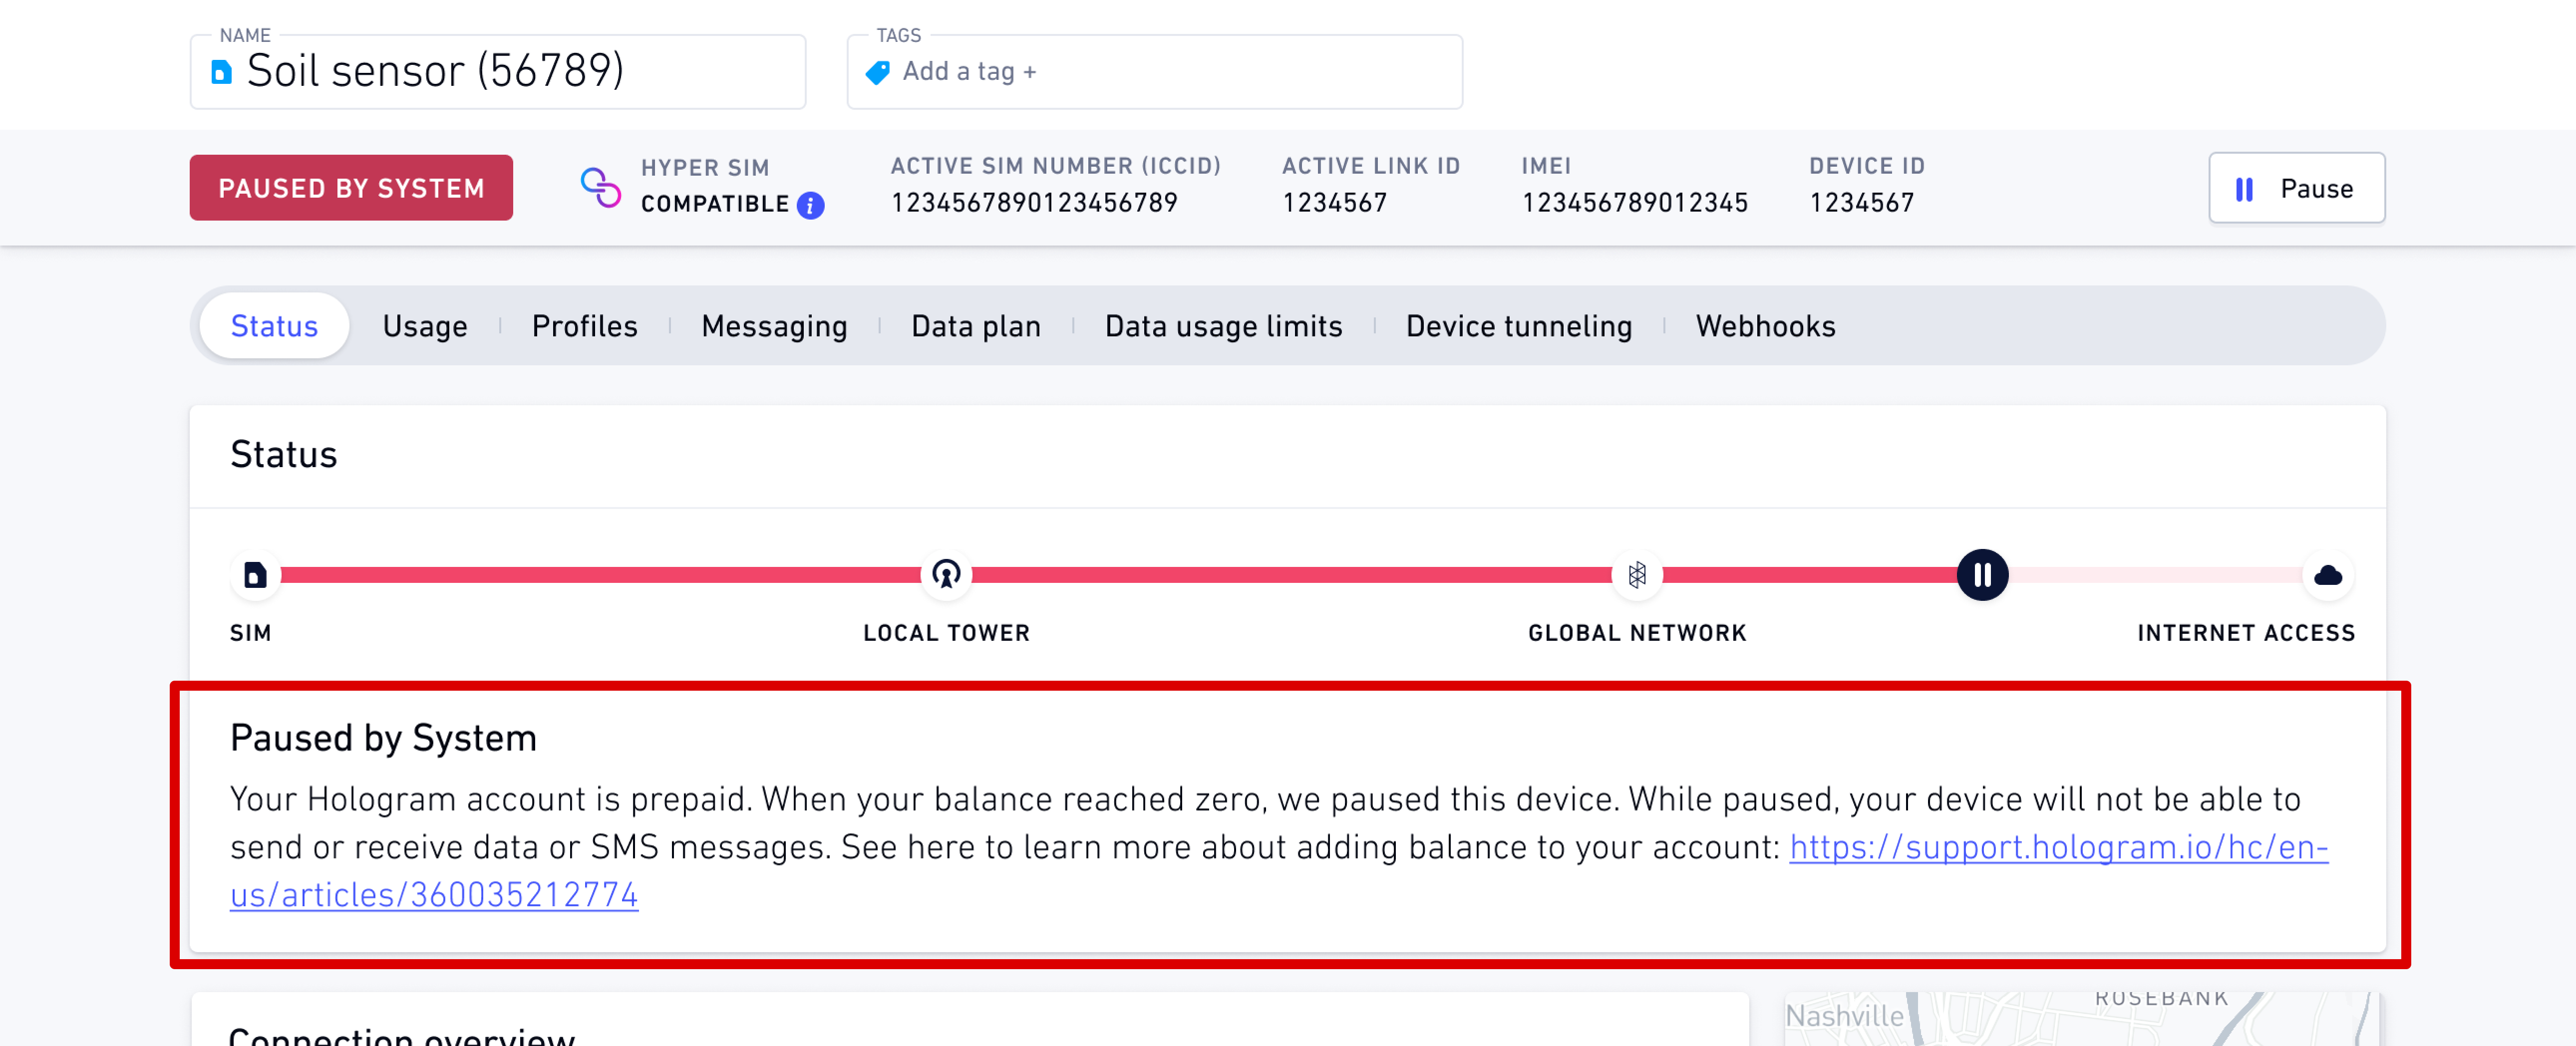Click the Global Network icon on the connection timeline
The image size is (2576, 1046).
click(1637, 574)
